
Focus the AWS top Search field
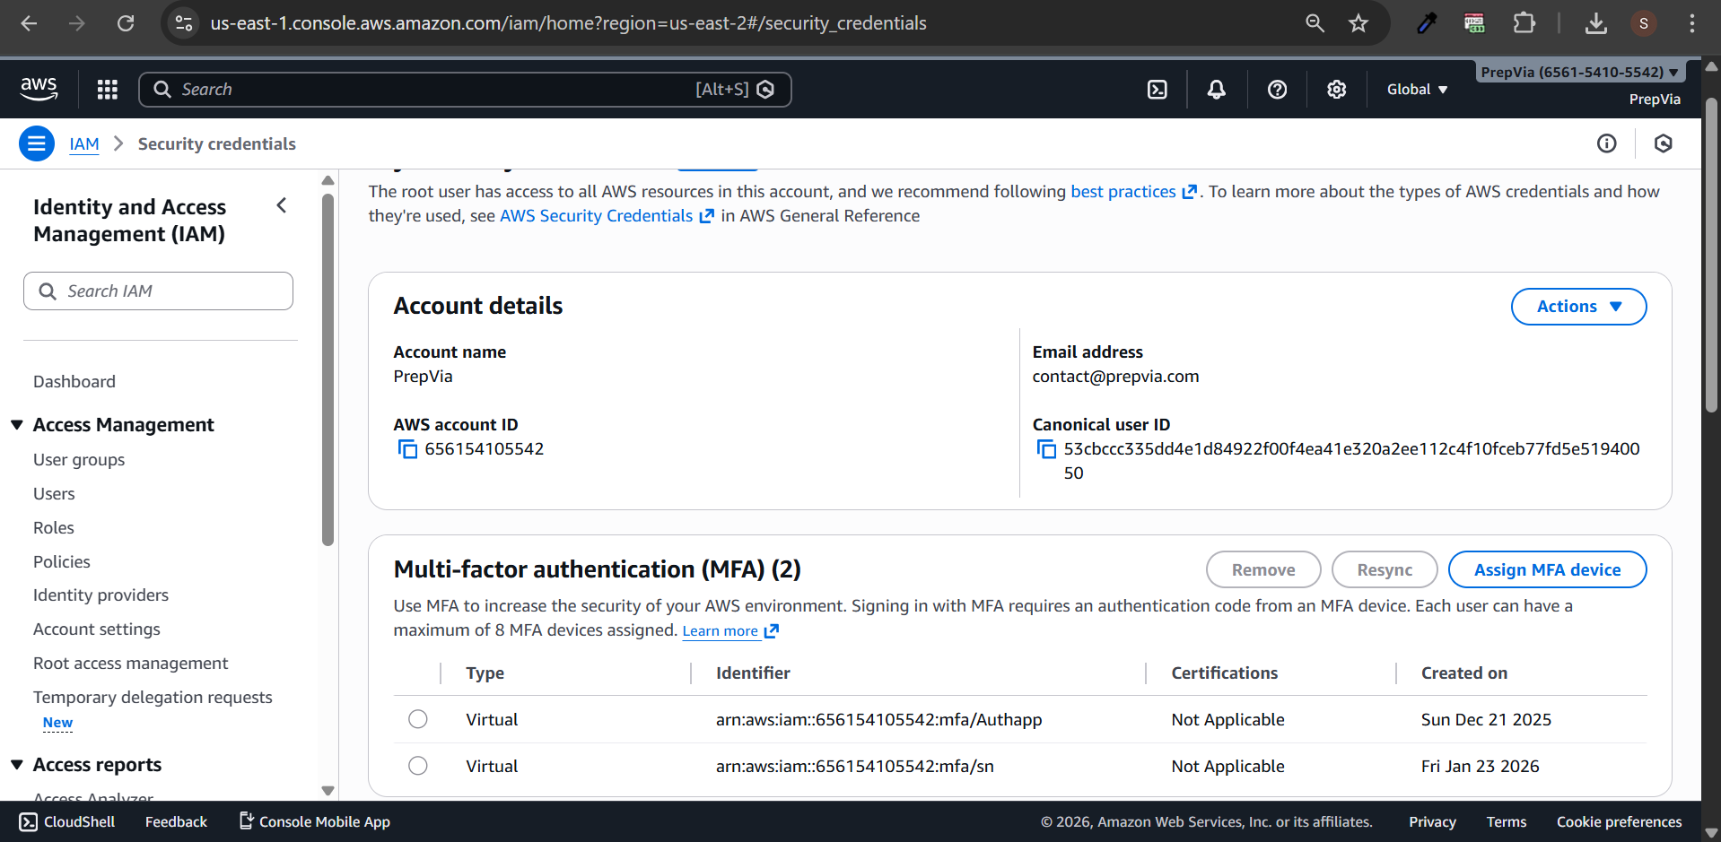465,90
